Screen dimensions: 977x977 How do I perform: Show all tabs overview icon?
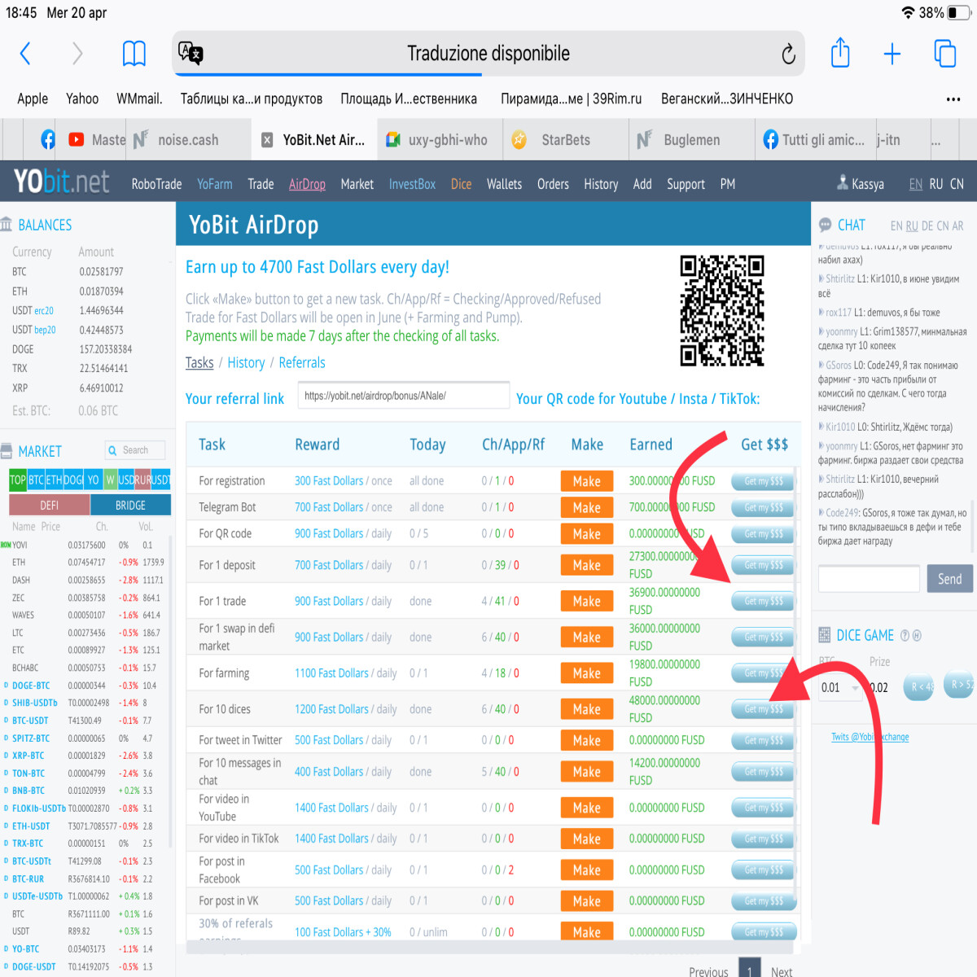click(945, 54)
